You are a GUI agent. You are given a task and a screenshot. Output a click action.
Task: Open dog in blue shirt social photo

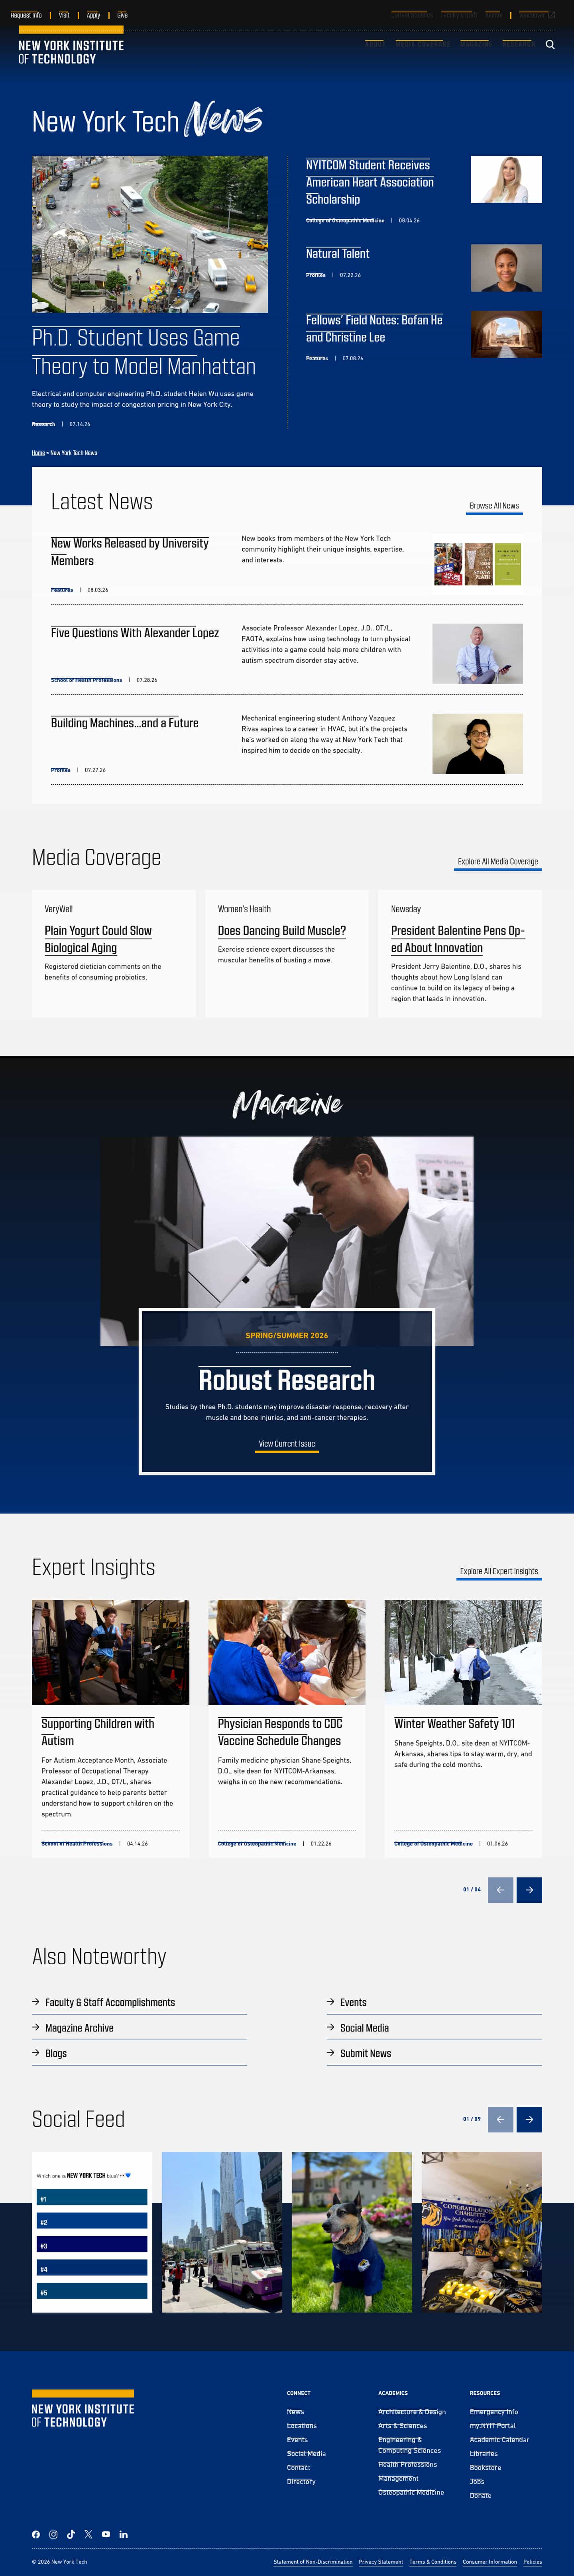[352, 2232]
